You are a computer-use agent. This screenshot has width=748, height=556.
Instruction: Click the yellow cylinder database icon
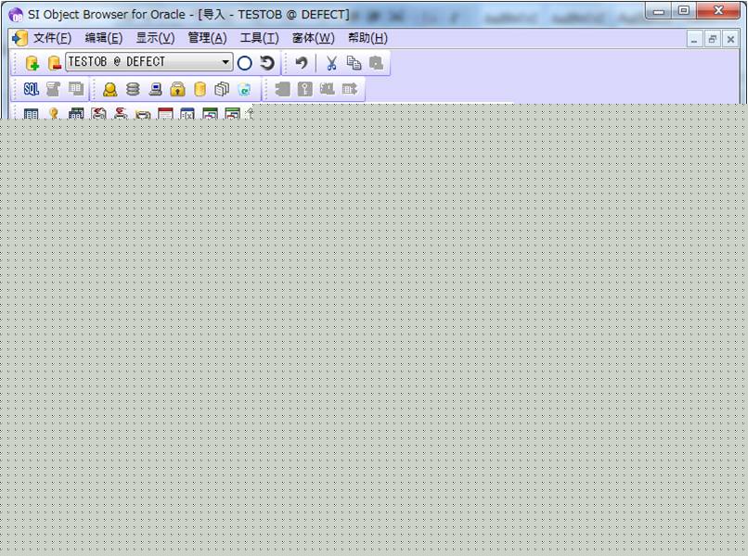(x=200, y=89)
